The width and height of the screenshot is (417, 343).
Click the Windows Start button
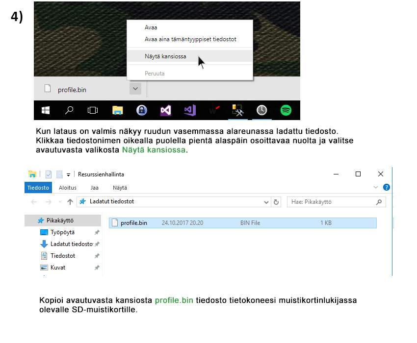(46, 111)
